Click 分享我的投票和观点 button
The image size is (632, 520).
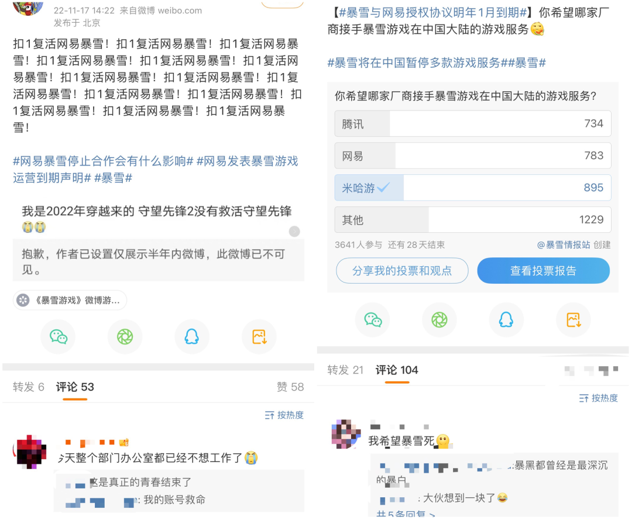(402, 271)
